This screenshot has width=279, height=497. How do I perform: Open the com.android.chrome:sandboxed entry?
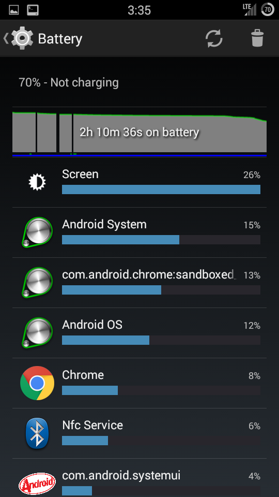[139, 283]
